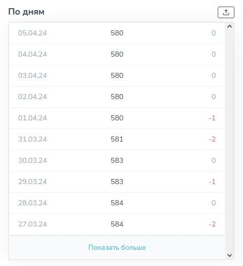
Task: Click the scrollbar down arrow
Action: click(229, 255)
